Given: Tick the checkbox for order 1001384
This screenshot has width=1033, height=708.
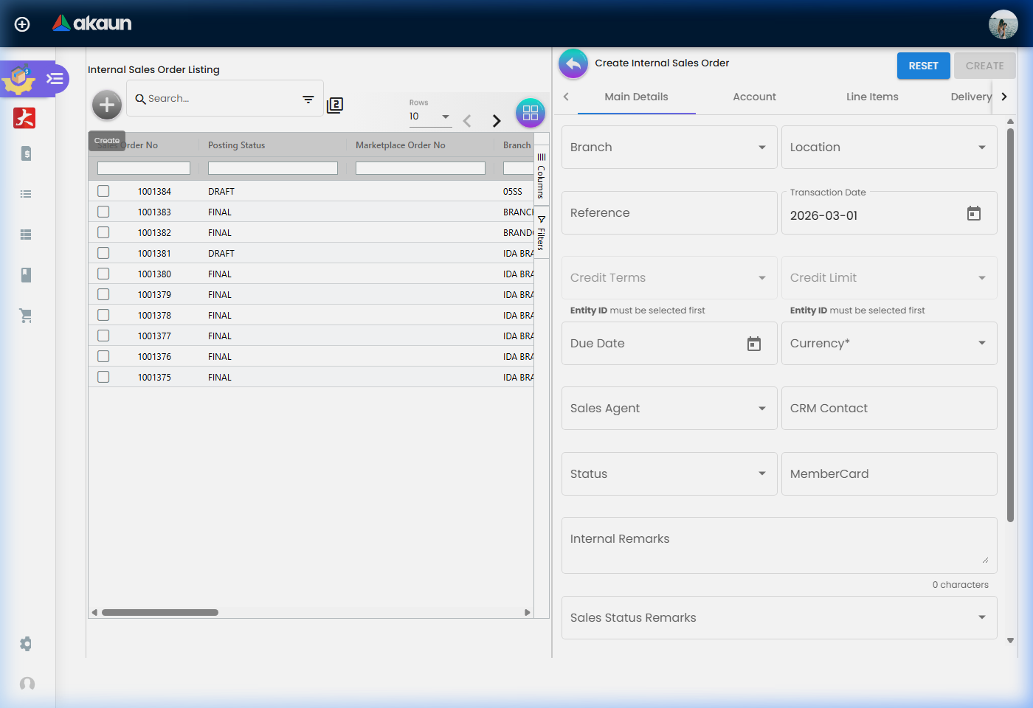Looking at the screenshot, I should click(103, 191).
